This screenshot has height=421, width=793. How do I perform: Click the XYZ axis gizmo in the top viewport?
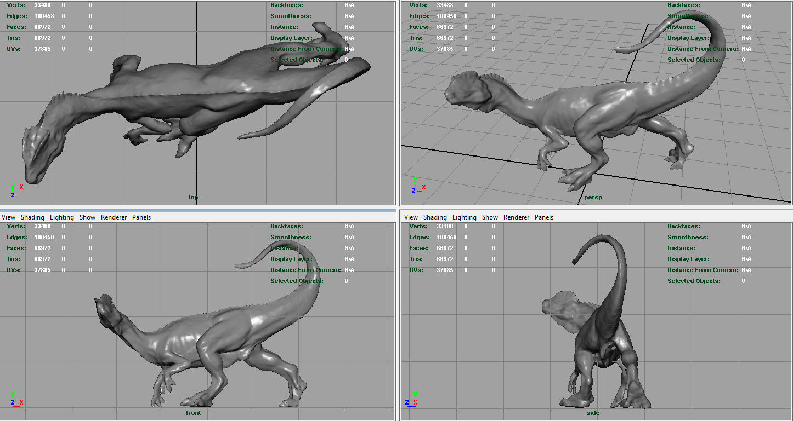16,190
